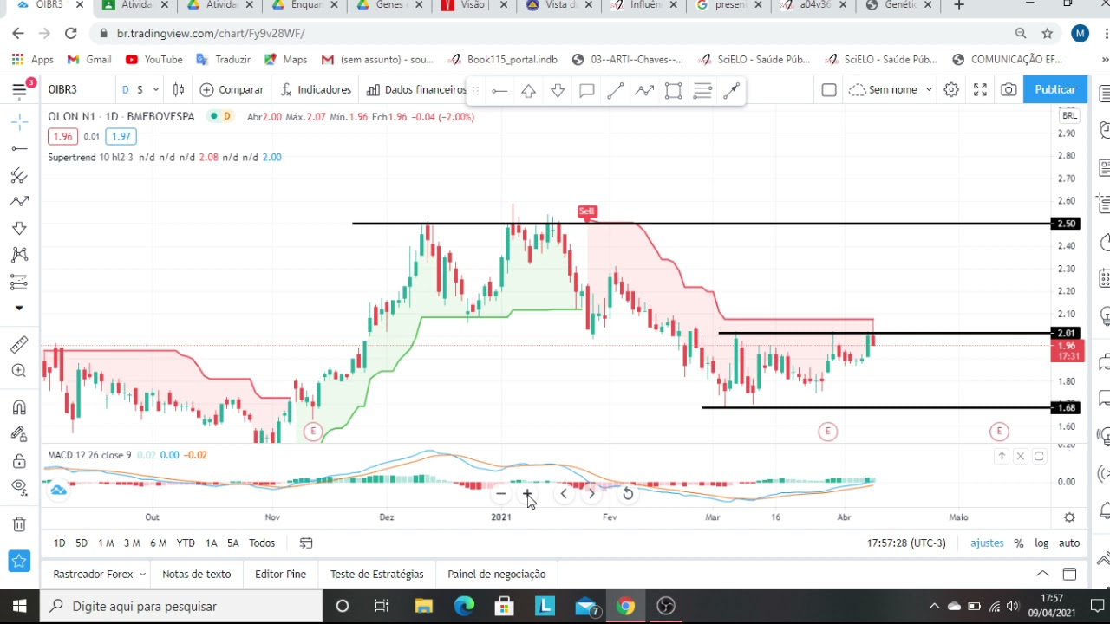
Task: Select the 1D range tab
Action: click(59, 543)
